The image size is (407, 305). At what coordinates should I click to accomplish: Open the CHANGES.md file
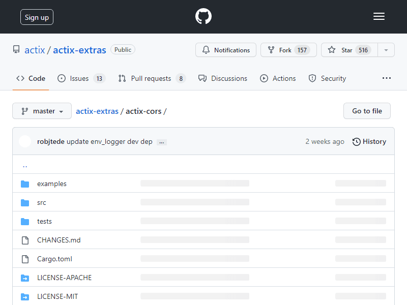(x=59, y=240)
